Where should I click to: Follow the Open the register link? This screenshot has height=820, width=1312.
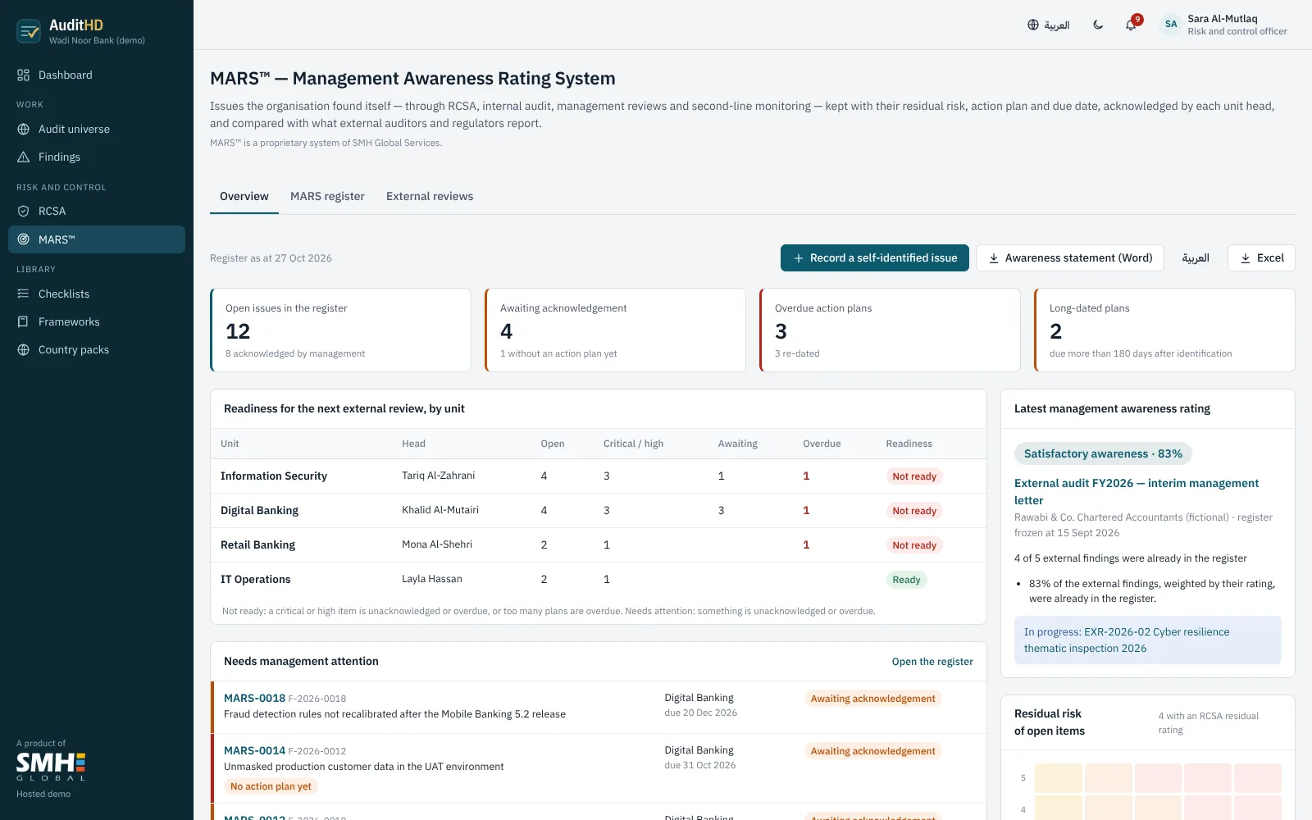[932, 662]
